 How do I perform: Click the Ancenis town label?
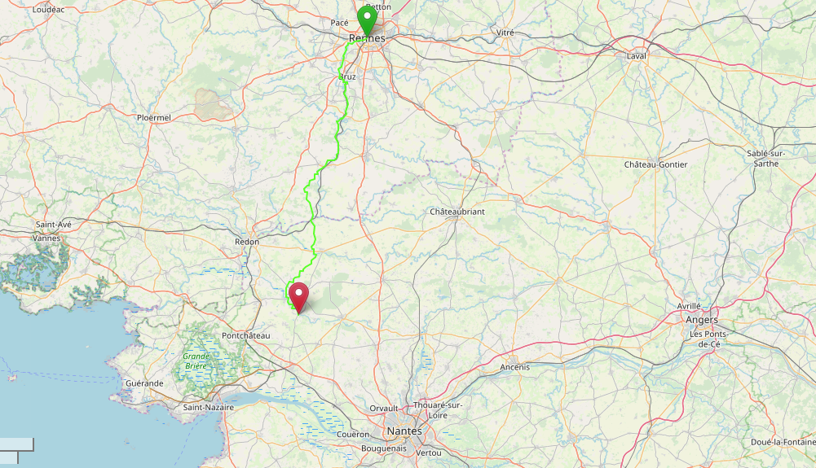514,367
